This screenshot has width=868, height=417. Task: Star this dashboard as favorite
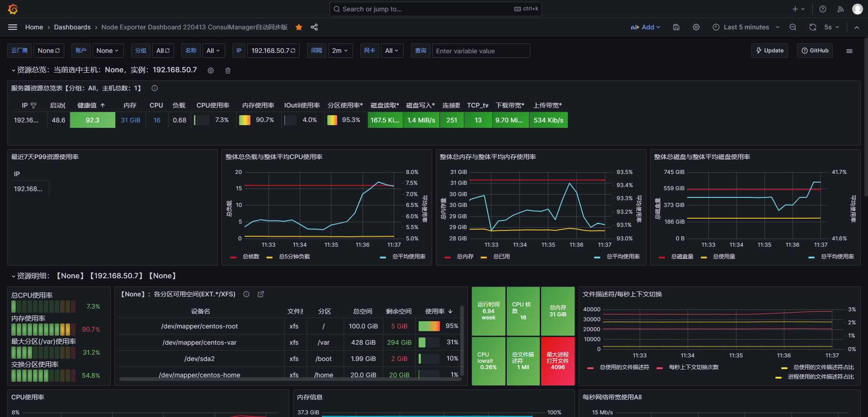tap(299, 27)
